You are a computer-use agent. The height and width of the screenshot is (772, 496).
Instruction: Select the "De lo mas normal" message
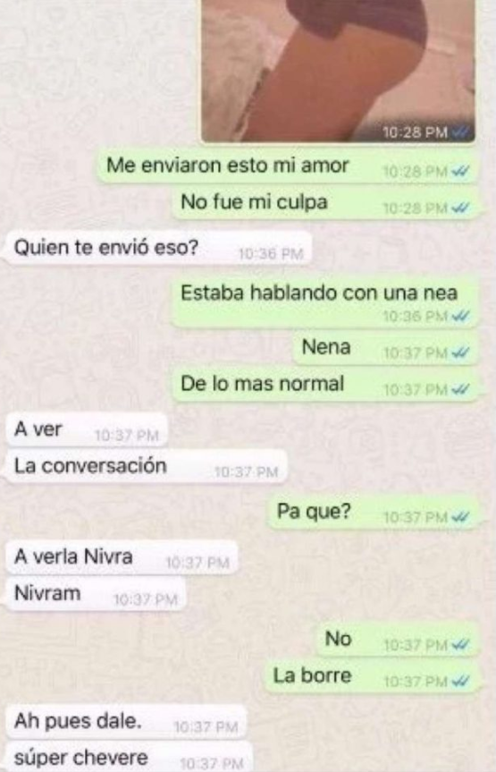coord(324,385)
